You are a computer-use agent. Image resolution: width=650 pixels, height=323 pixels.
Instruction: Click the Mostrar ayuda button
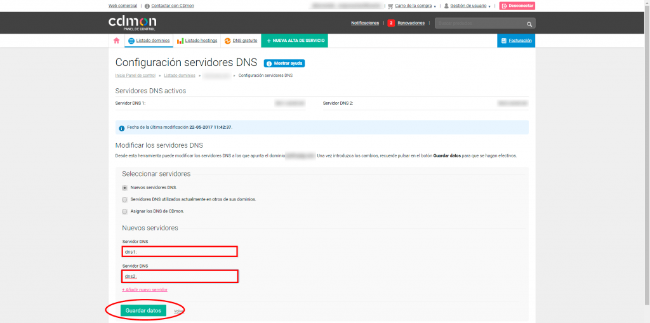(284, 63)
